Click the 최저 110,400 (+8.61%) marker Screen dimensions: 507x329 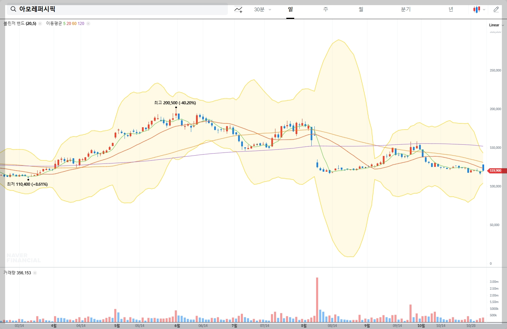pos(27,184)
